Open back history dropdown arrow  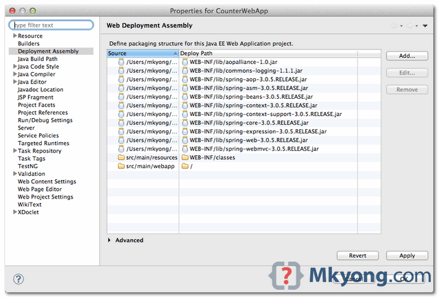[x=401, y=26]
